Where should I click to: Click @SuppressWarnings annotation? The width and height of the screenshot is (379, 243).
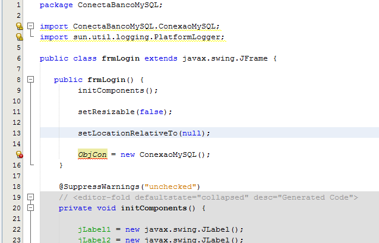130,187
